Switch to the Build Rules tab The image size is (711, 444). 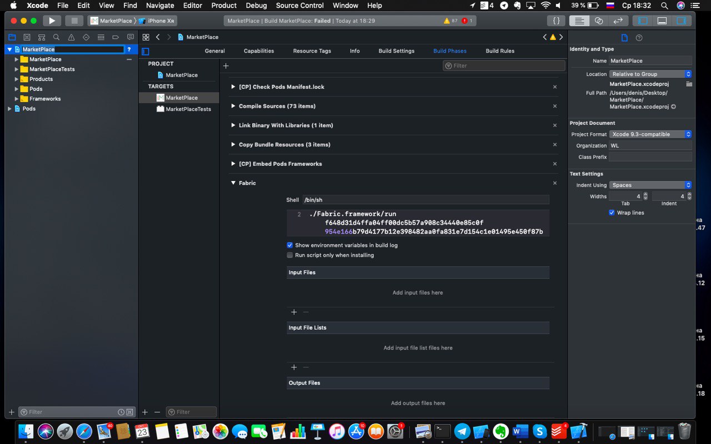[500, 51]
